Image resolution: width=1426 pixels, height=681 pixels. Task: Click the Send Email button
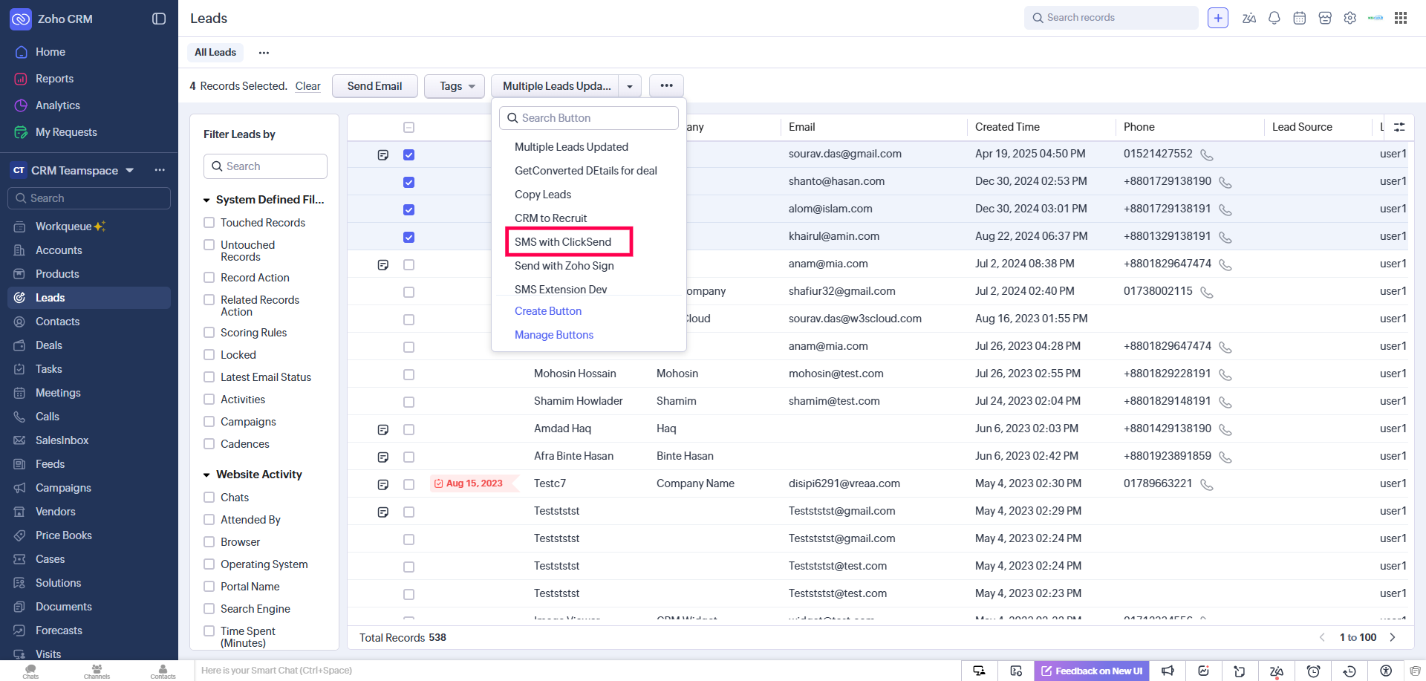374,86
